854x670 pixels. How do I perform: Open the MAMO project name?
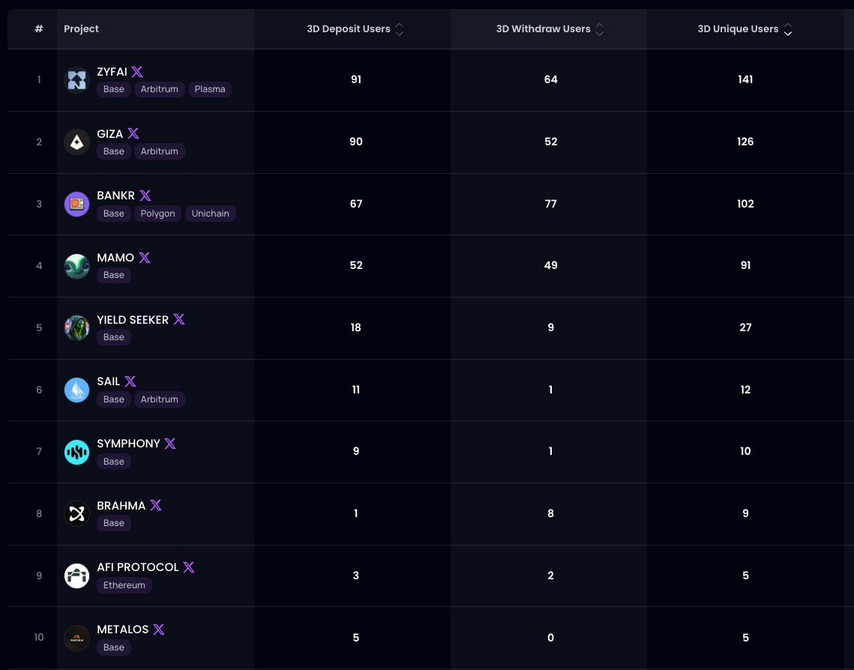[x=115, y=258]
